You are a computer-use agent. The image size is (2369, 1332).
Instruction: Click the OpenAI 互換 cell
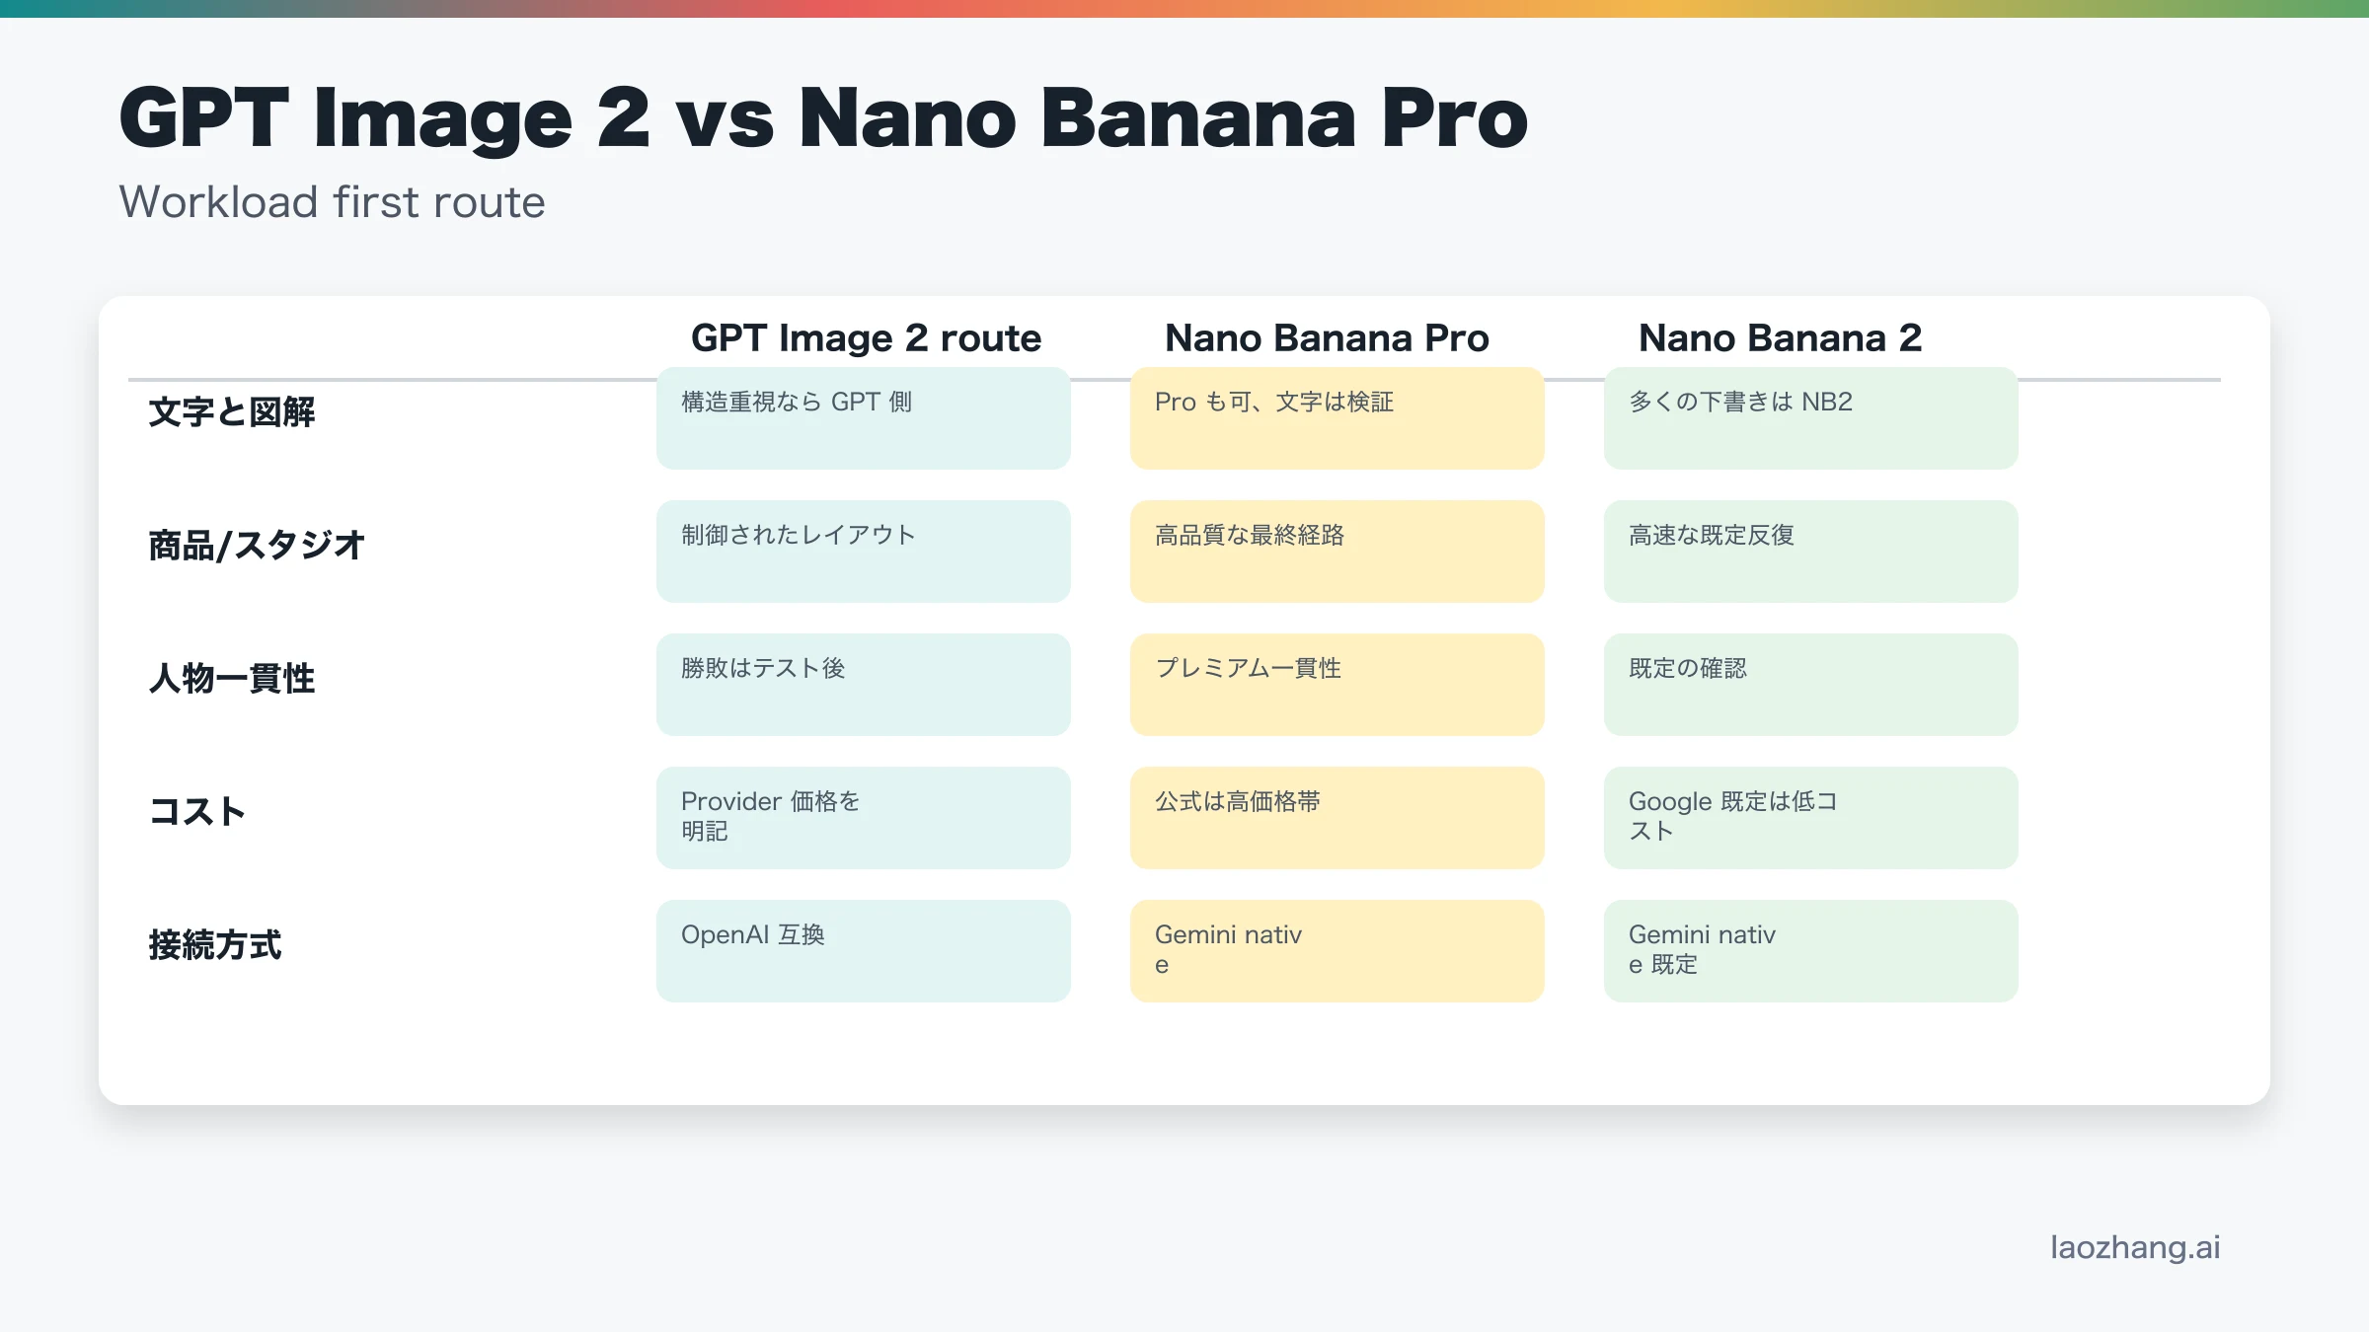pos(863,951)
